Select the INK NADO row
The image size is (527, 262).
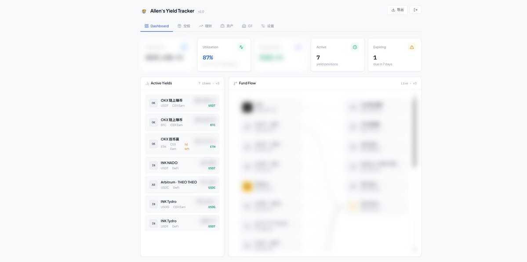182,165
